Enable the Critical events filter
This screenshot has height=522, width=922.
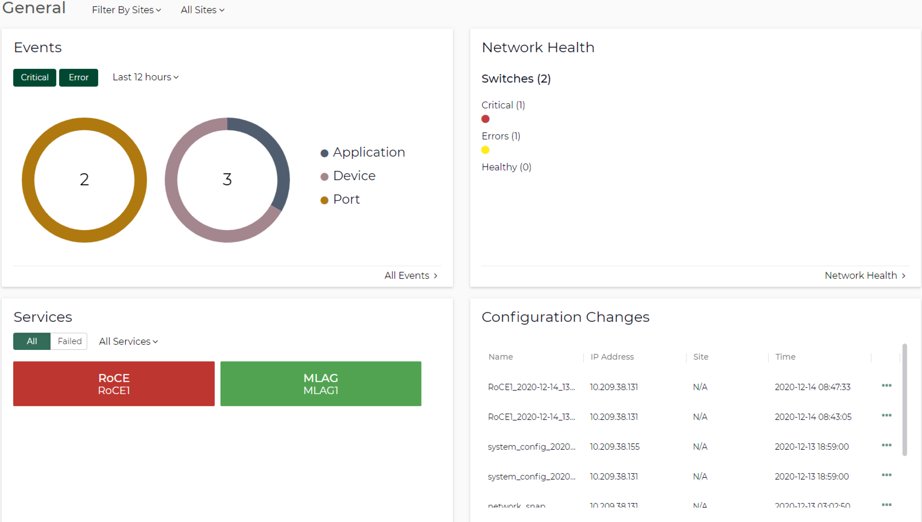point(35,77)
